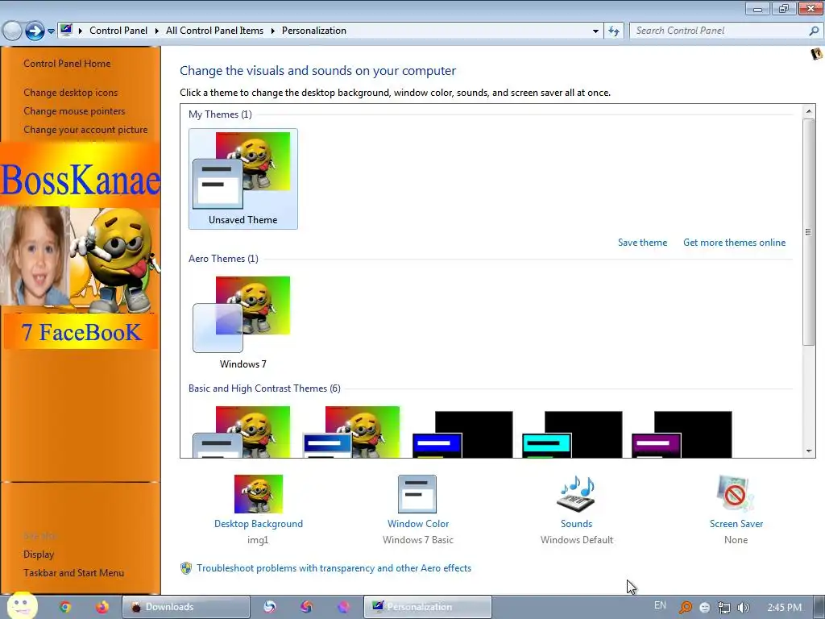Viewport: 825px width, 619px height.
Task: Open the Sounds keyboard-notes icon
Action: [576, 494]
